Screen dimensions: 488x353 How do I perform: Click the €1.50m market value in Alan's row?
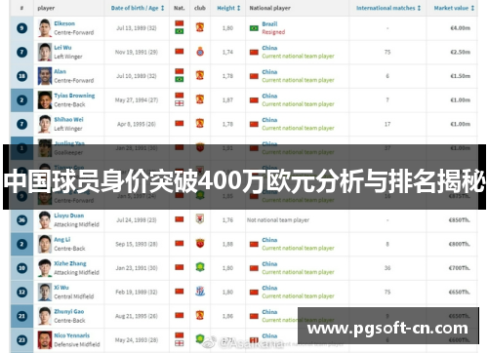(461, 76)
